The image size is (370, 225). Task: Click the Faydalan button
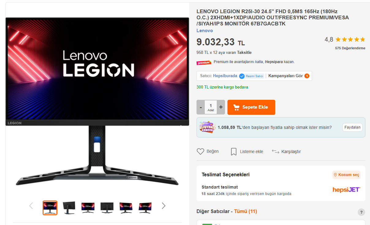pyautogui.click(x=352, y=127)
